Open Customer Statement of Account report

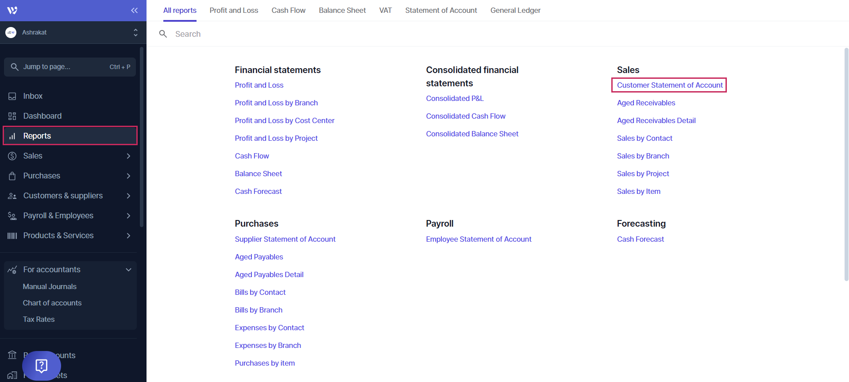click(669, 85)
